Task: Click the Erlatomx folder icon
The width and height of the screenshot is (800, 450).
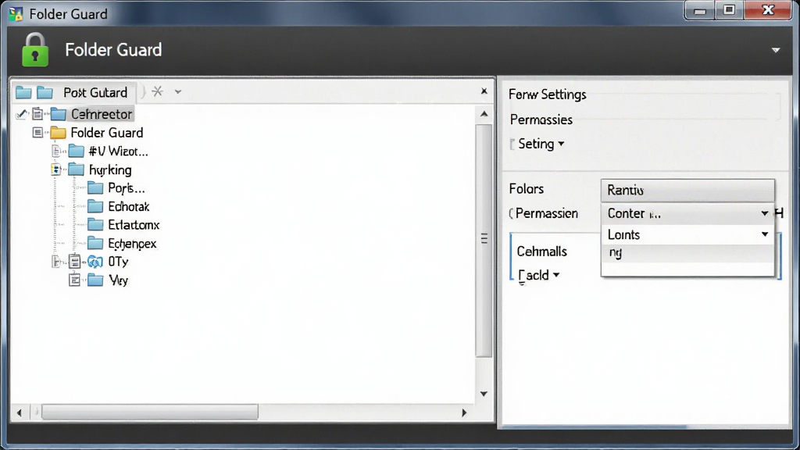Action: (95, 225)
